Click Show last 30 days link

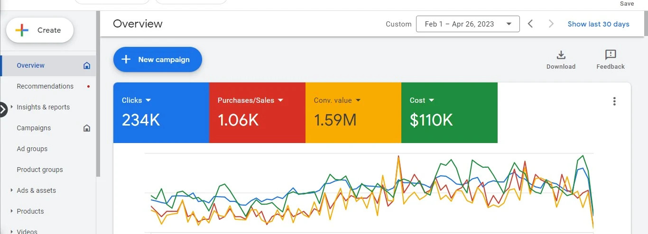599,24
